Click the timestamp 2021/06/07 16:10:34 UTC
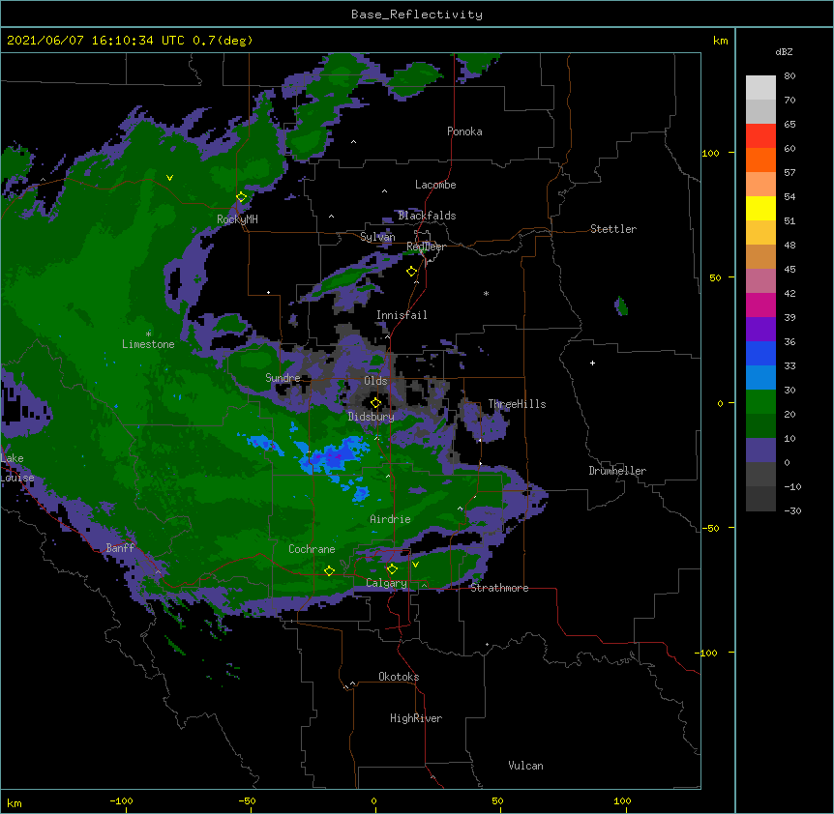Viewport: 834px width, 814px height. pos(96,41)
